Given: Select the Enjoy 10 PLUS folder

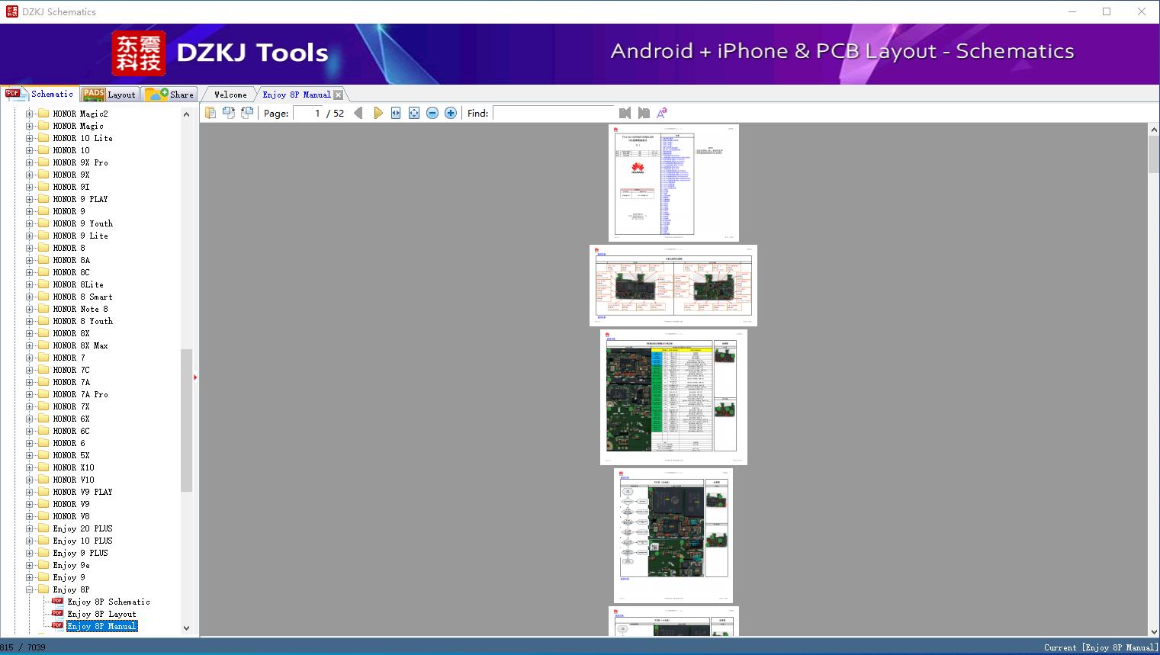Looking at the screenshot, I should pos(82,541).
